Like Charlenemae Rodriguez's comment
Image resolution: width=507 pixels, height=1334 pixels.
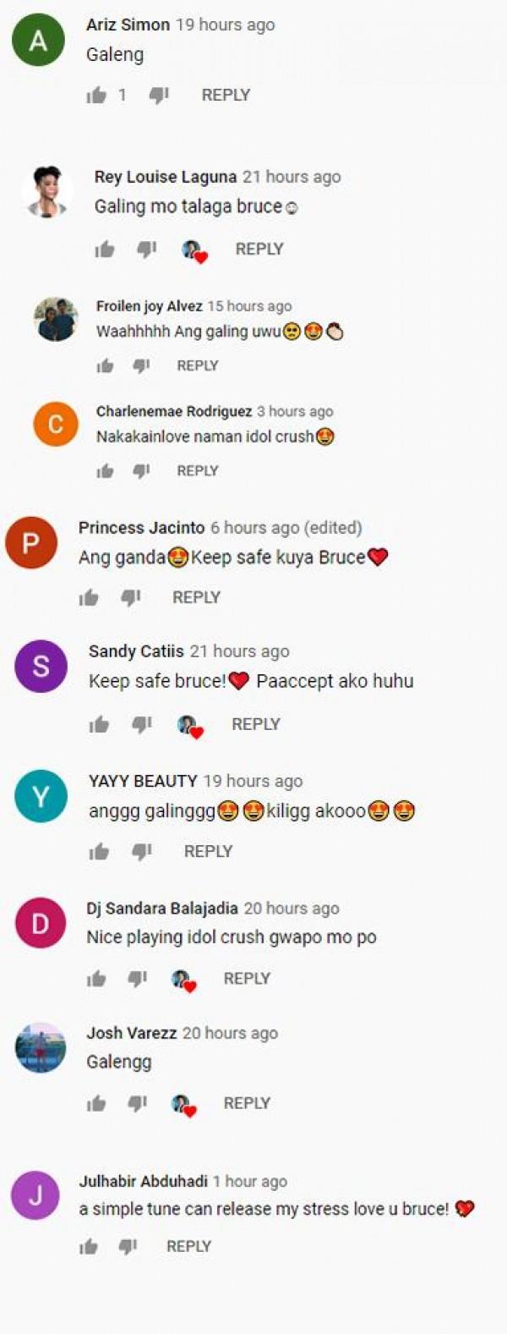coord(105,470)
